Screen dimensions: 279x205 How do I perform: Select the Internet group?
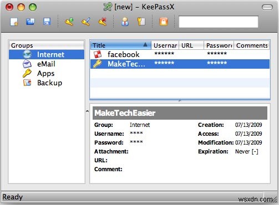pos(47,54)
